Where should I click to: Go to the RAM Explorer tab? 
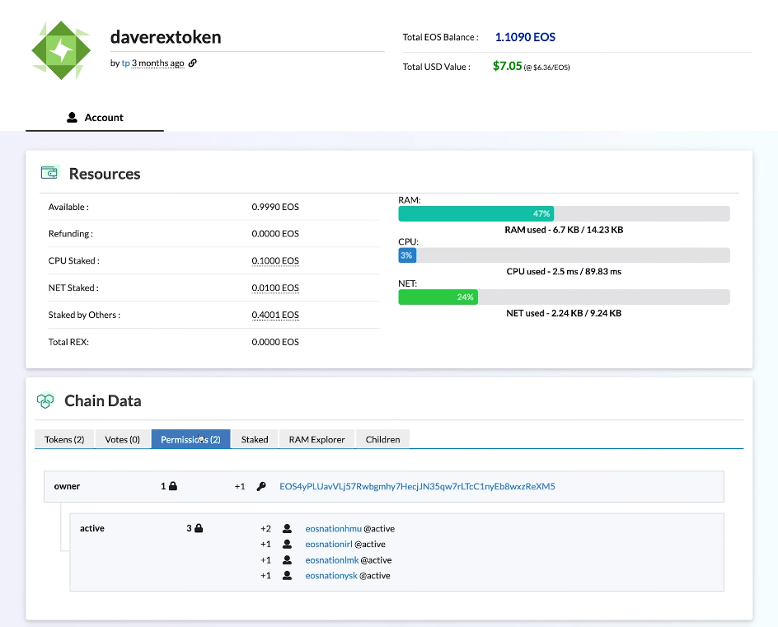point(316,439)
